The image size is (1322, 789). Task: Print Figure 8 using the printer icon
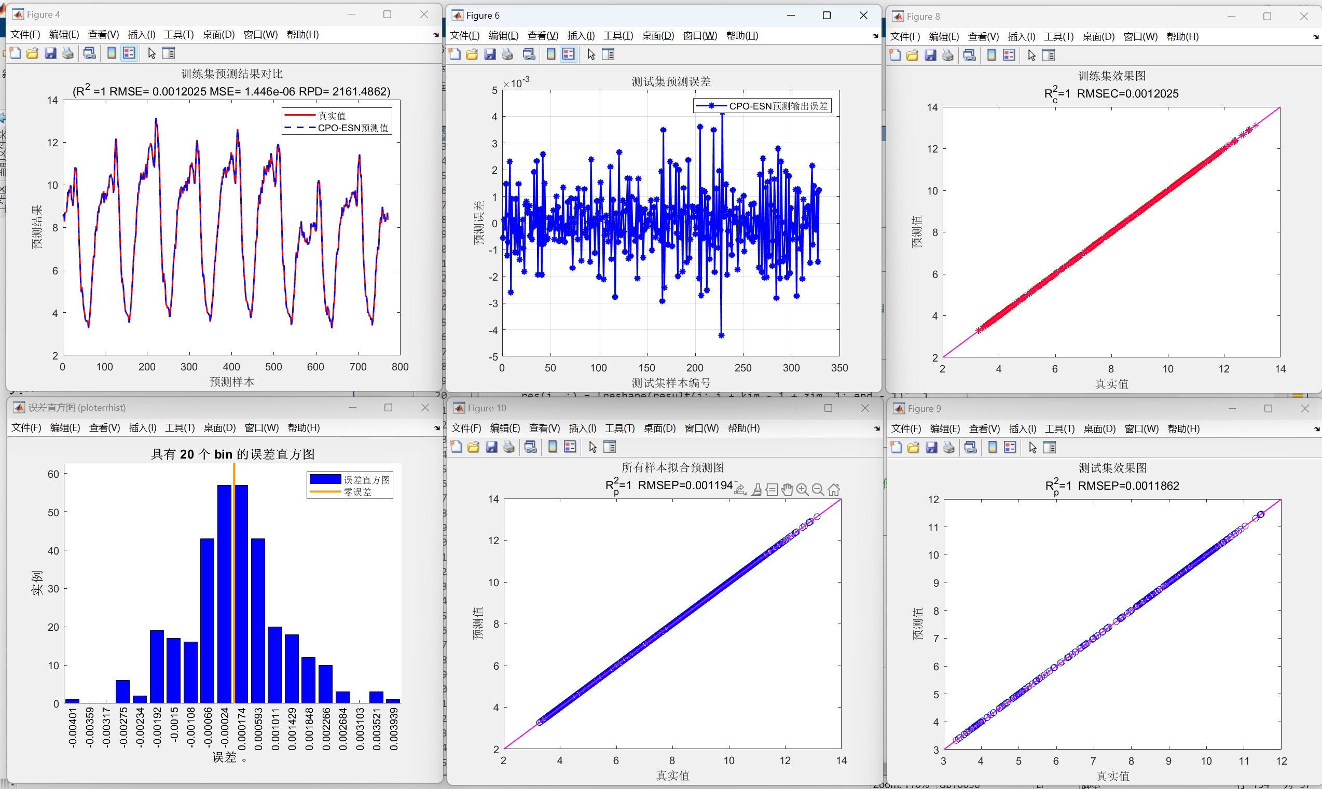tap(947, 56)
